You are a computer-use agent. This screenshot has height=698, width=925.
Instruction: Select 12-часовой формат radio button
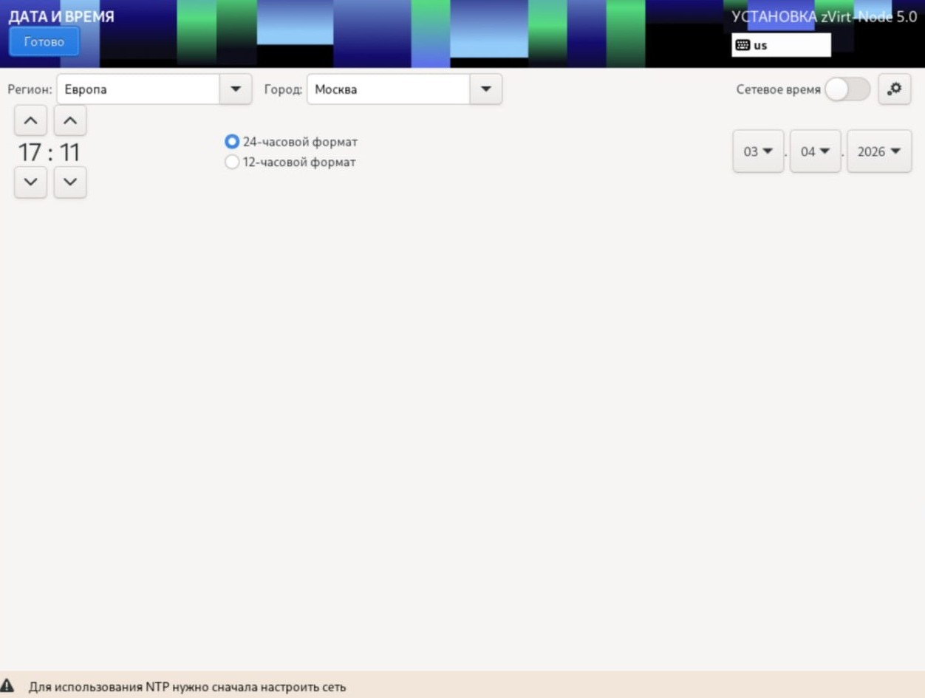[x=232, y=162]
